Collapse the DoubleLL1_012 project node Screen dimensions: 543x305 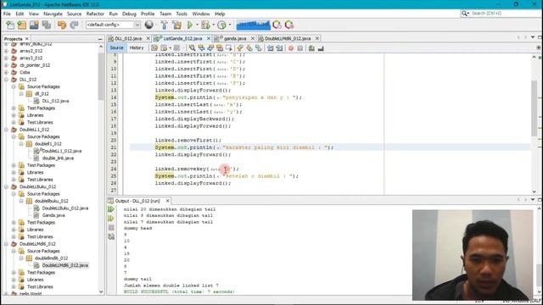(x=6, y=130)
